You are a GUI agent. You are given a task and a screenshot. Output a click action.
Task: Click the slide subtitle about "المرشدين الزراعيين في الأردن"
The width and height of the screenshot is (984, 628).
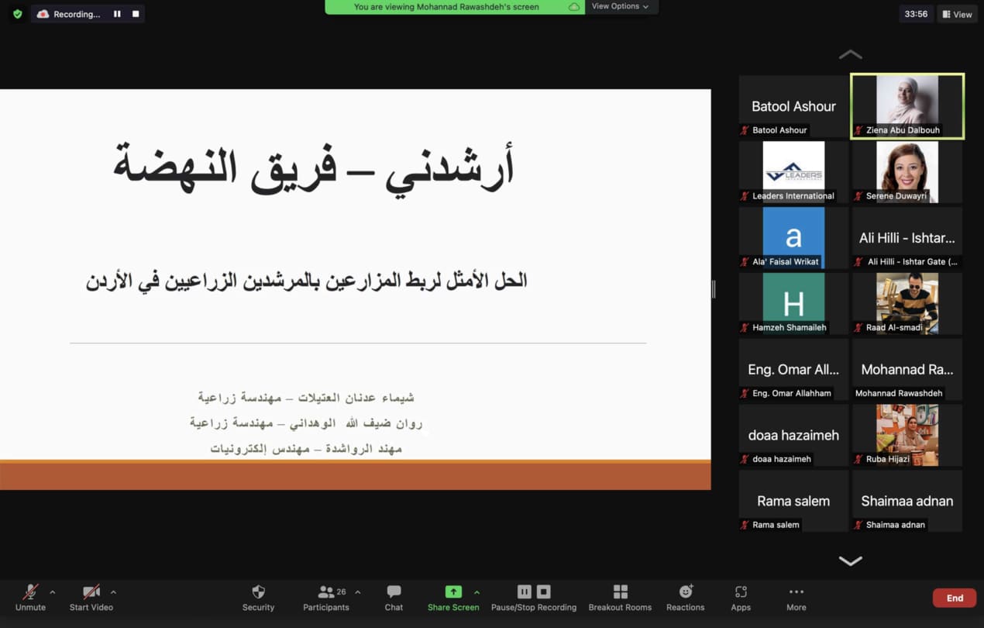point(307,281)
